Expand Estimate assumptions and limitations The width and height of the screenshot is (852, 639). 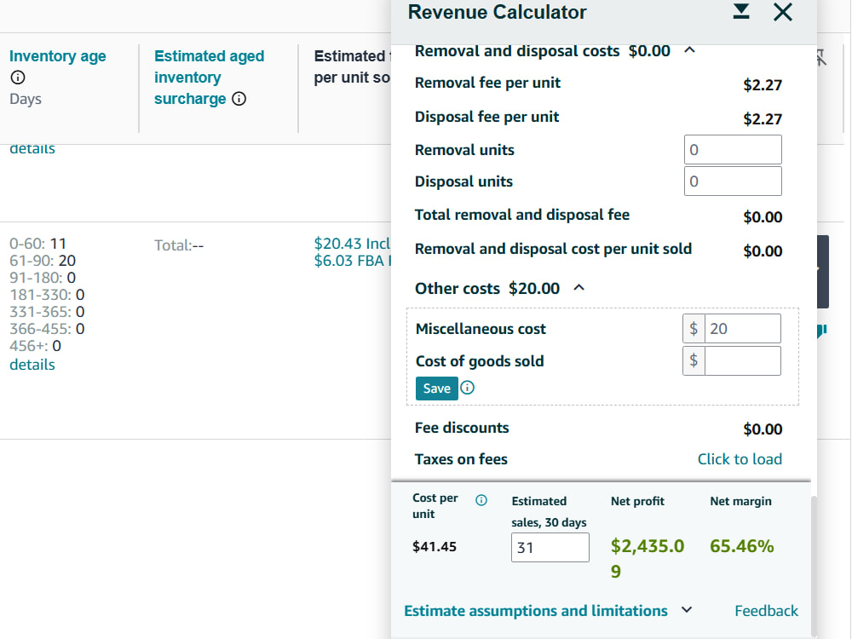click(x=687, y=610)
